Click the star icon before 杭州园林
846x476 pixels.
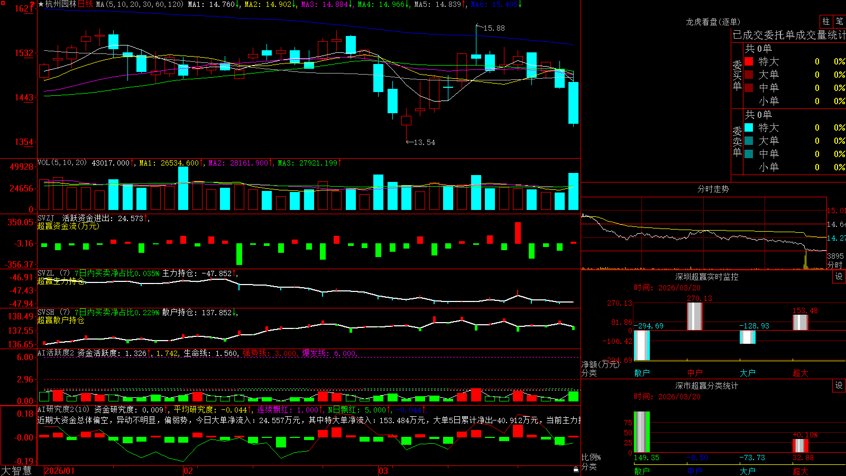click(x=41, y=4)
